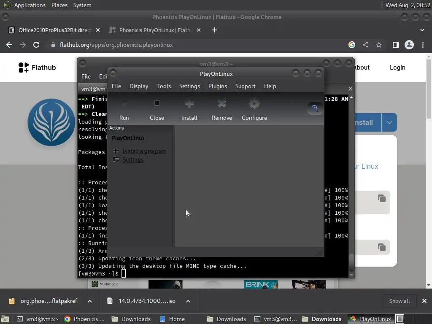Viewport: 432px width, 324px height.
Task: Expand the Install button dropdown arrow
Action: pyautogui.click(x=389, y=122)
